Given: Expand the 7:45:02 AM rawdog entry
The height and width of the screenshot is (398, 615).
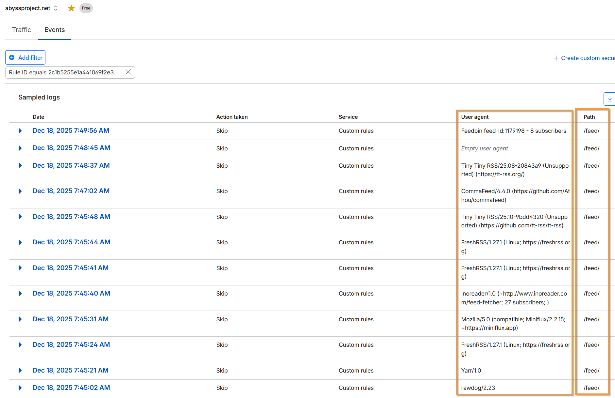Looking at the screenshot, I should (x=20, y=388).
